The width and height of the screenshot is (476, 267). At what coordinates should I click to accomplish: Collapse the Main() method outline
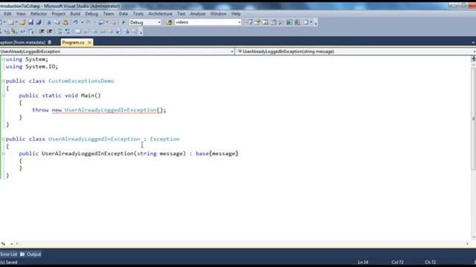pos(3,96)
